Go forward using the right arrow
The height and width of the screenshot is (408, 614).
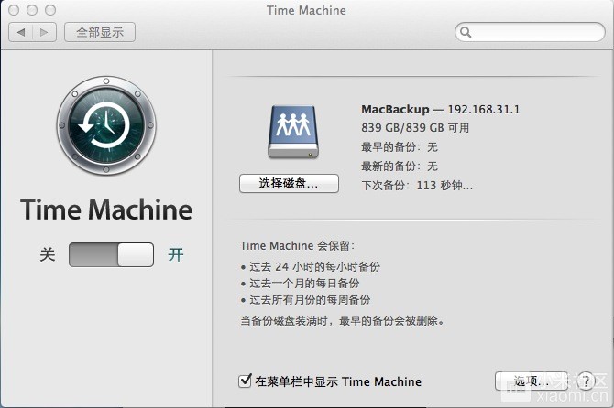46,32
